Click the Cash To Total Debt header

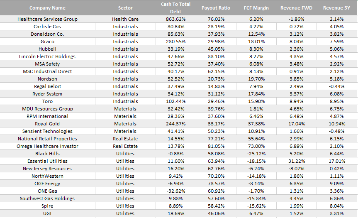pos(175,8)
